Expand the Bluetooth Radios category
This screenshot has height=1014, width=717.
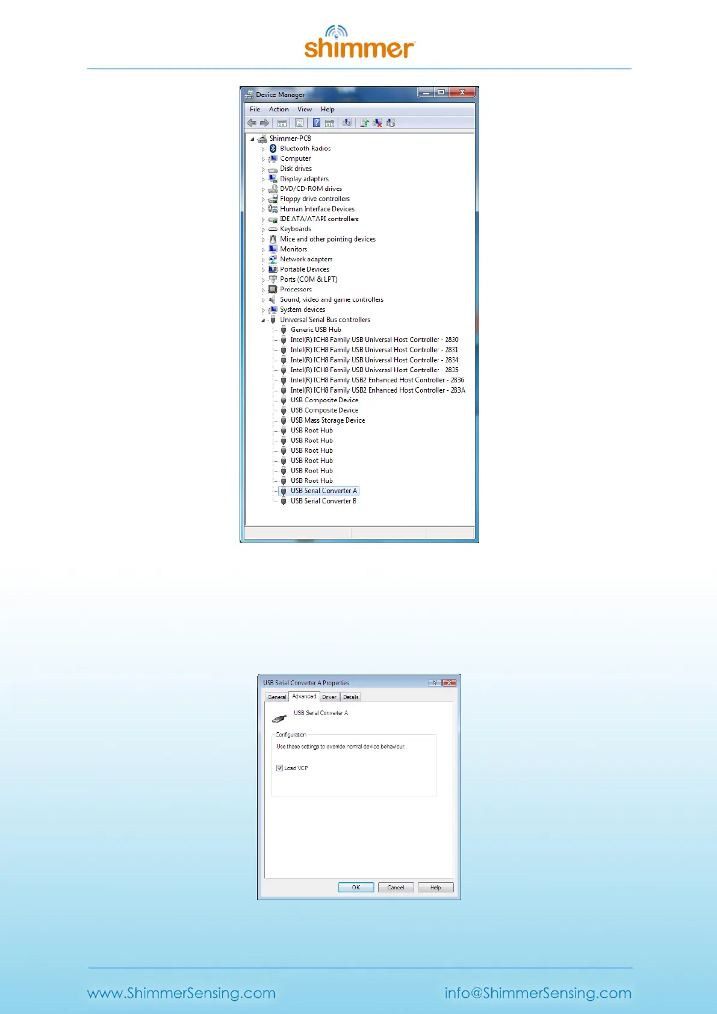(x=263, y=149)
